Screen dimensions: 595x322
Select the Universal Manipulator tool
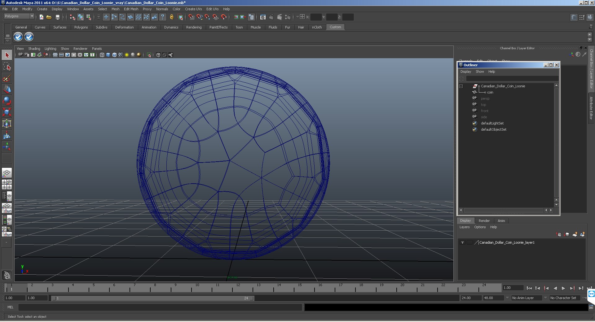(7, 124)
